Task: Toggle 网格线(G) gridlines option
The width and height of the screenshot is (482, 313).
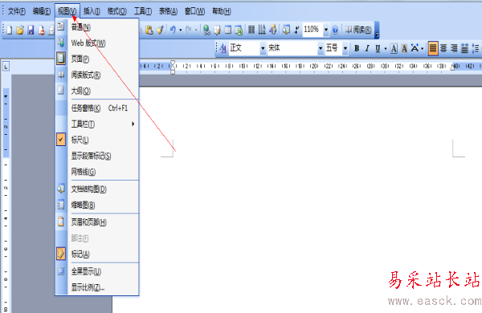Action: [x=97, y=172]
